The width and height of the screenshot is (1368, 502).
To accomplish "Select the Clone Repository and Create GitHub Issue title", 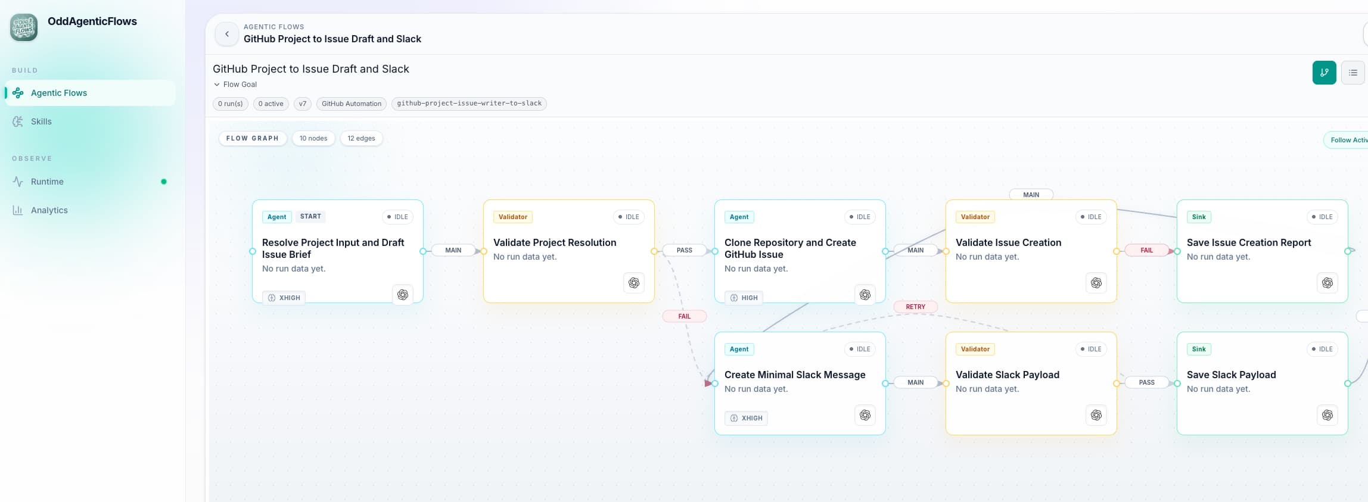I will [790, 248].
